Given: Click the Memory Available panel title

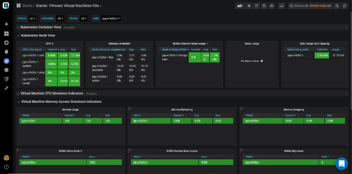Looking at the screenshot, I should [119, 44].
